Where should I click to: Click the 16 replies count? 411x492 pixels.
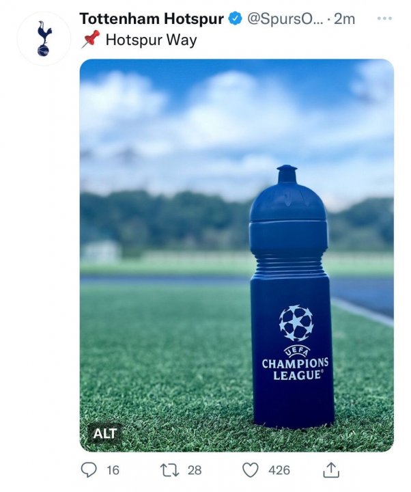coord(113,470)
